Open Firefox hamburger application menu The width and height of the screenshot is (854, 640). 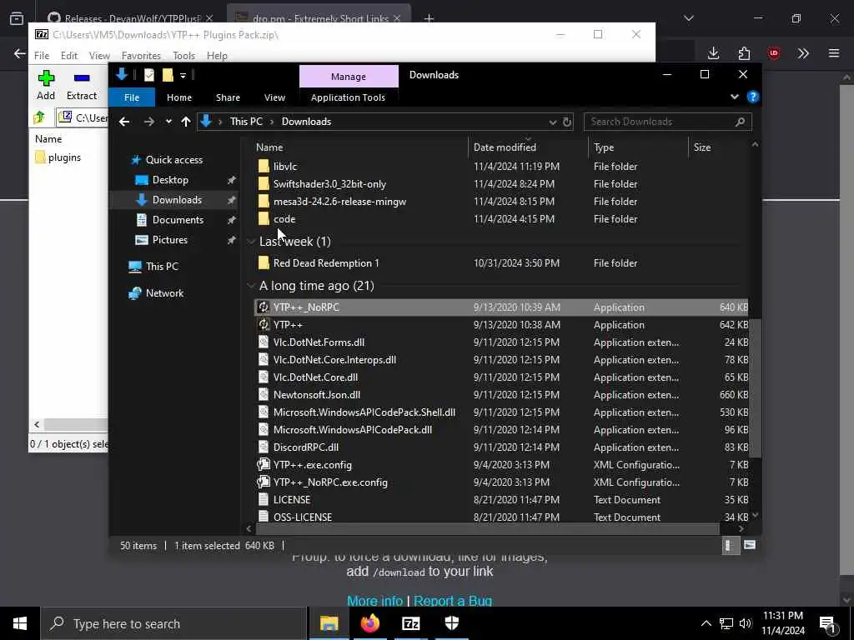pyautogui.click(x=834, y=52)
